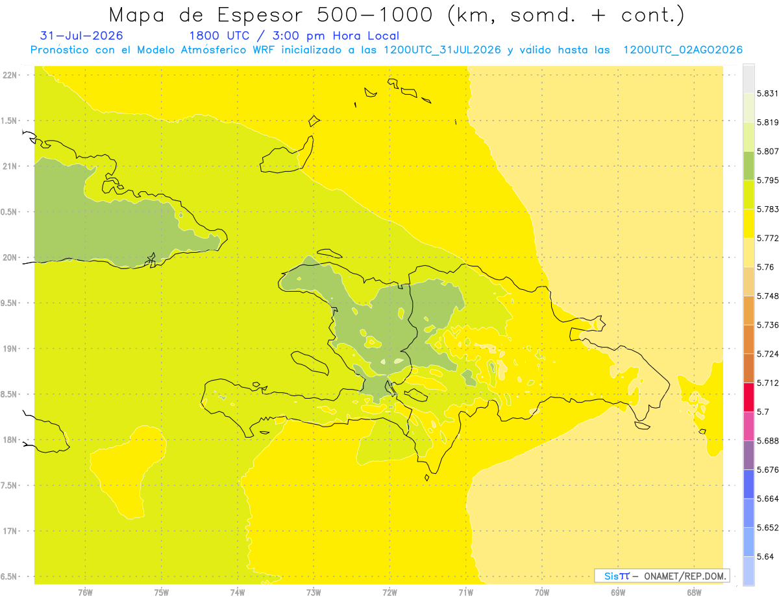Screen dimensions: 779x601
Task: Click the latitude axis label 18N
Action: point(10,440)
